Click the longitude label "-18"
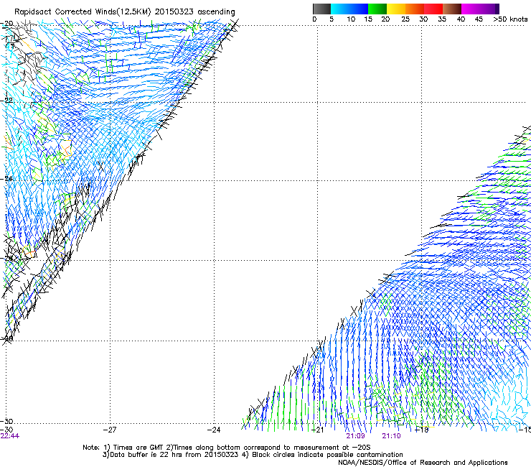This screenshot has width=531, height=467. [421, 430]
